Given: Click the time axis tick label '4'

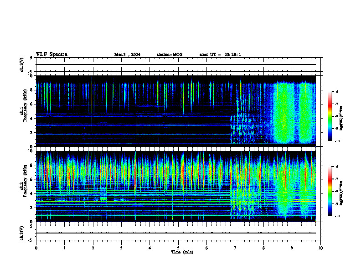Looking at the screenshot, I should [150, 248].
